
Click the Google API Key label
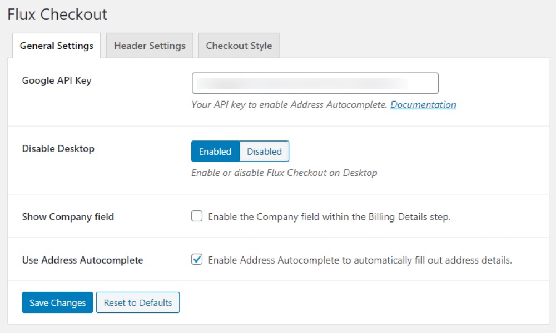tap(57, 80)
